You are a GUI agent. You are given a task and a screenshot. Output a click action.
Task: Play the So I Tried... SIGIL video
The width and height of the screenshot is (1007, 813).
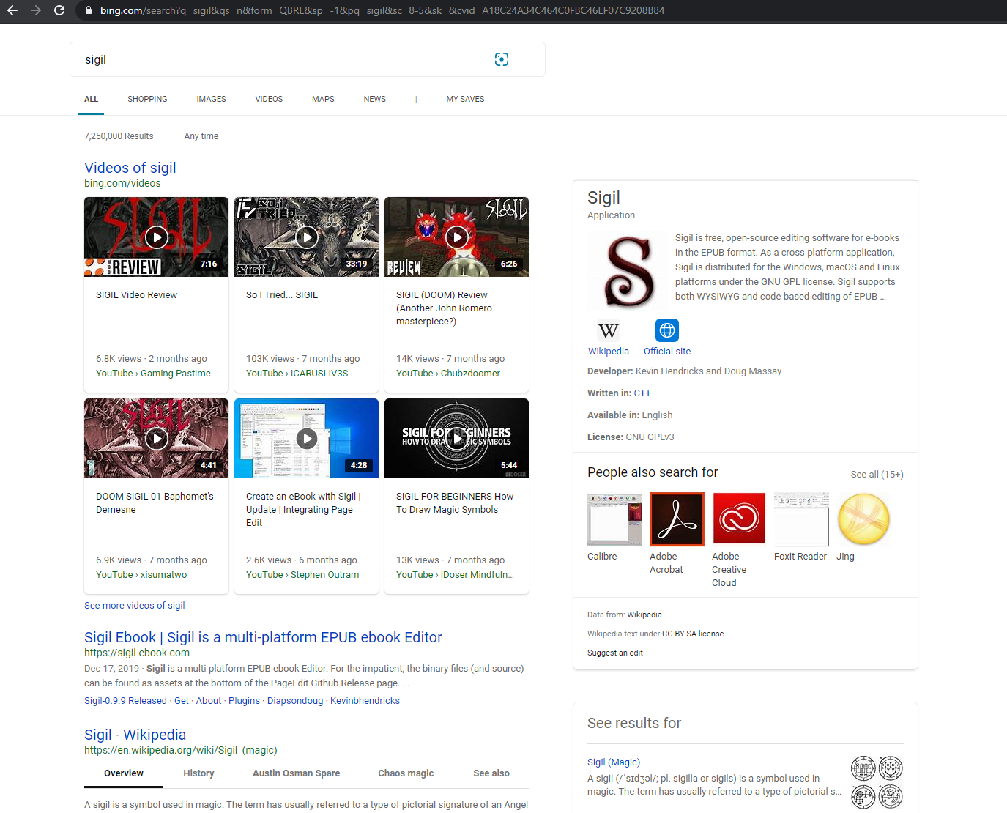[307, 237]
